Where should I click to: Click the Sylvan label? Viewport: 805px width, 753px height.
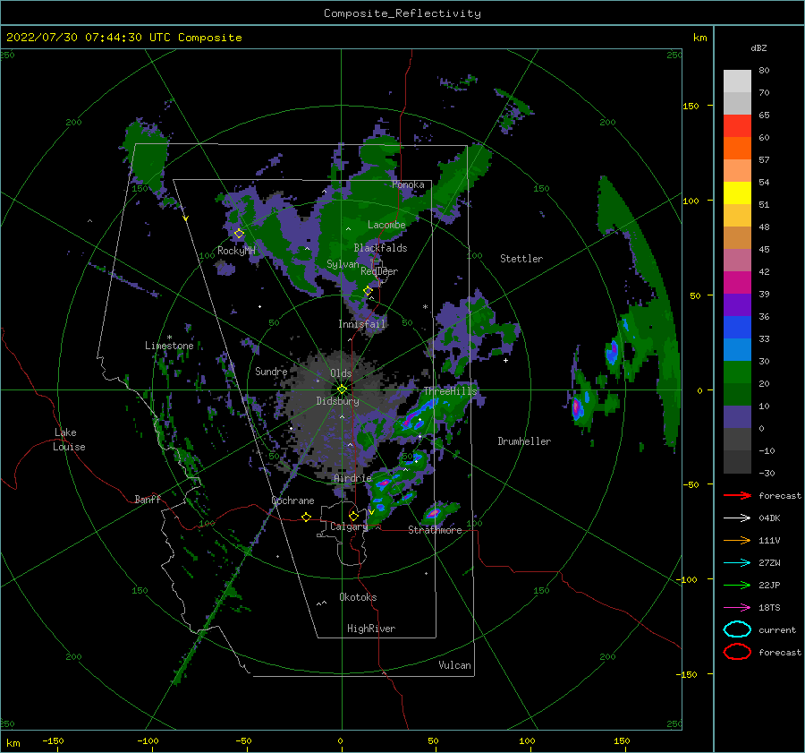(x=343, y=264)
